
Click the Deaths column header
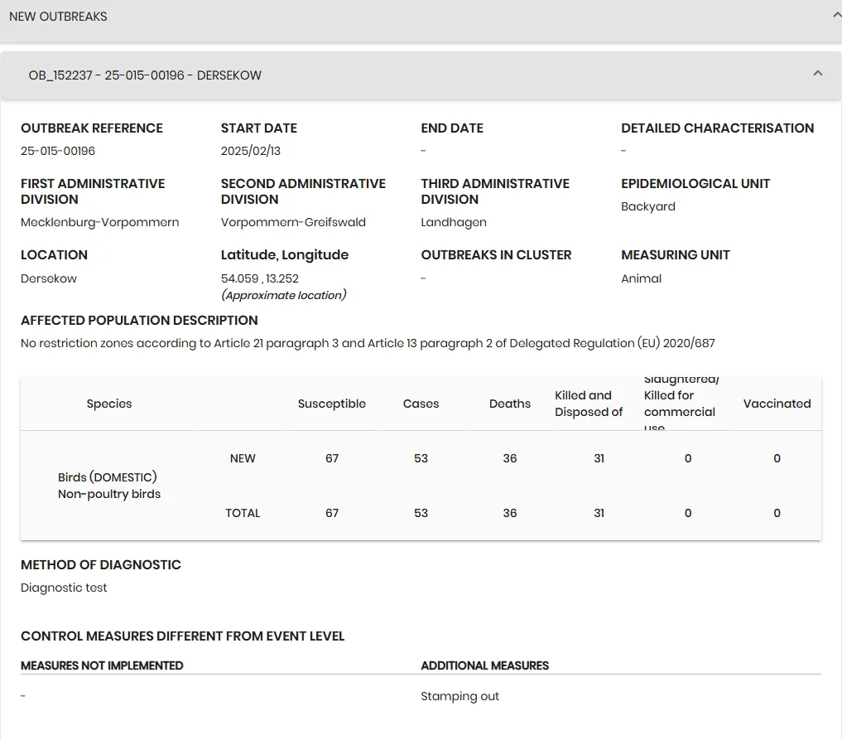tap(510, 404)
